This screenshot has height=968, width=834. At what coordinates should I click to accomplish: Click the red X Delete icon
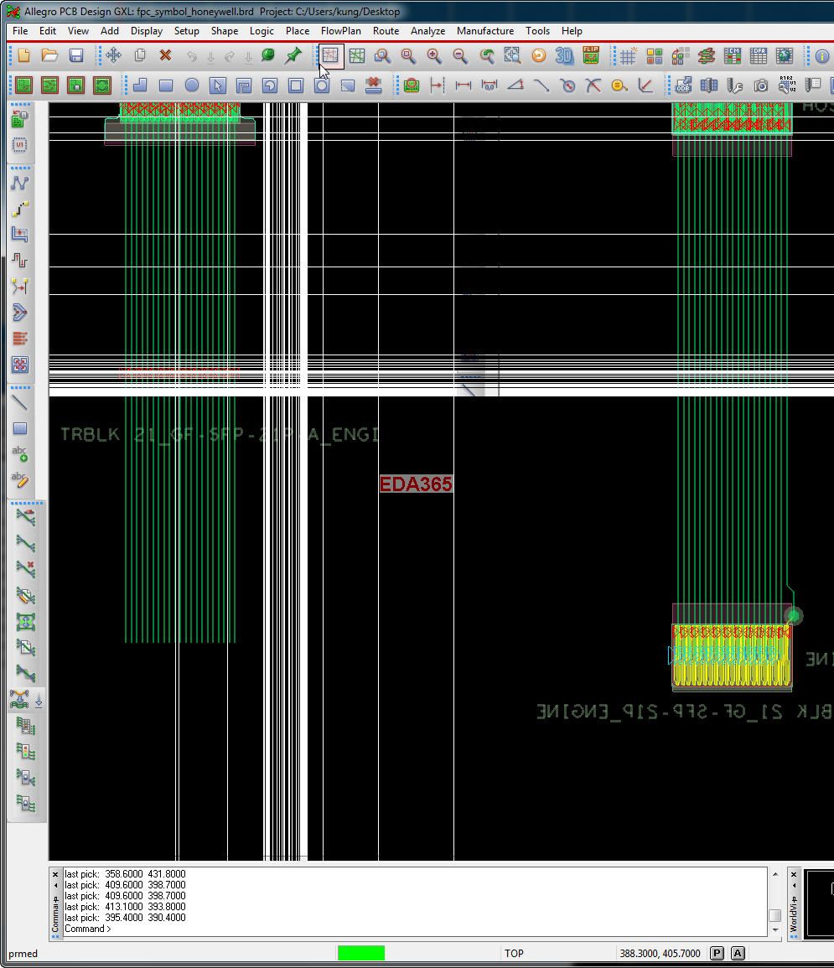[165, 55]
